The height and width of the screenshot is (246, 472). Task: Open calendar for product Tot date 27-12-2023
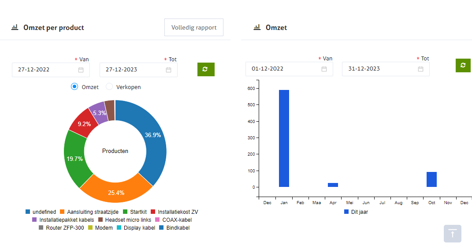pos(168,70)
